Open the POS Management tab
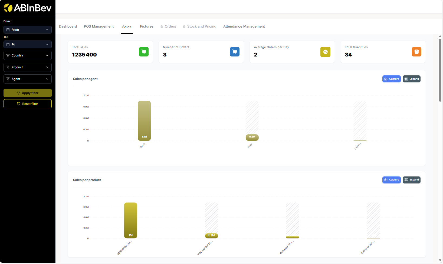Screen dimensions: 443x264 (x=99, y=26)
